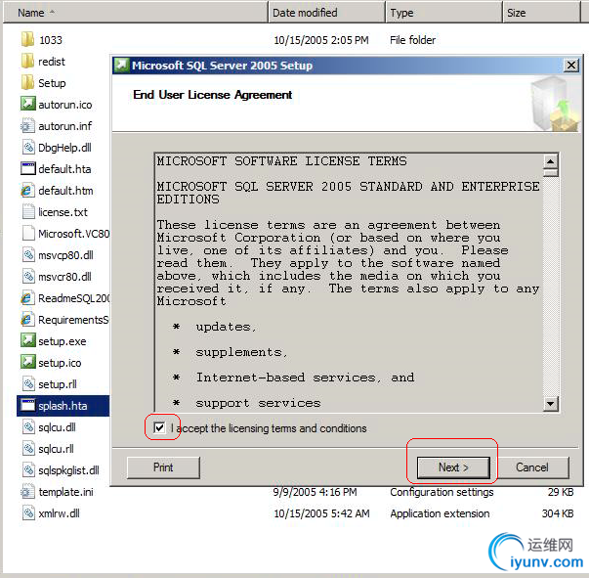Image resolution: width=589 pixels, height=578 pixels.
Task: Click the 'I accept the licensing terms' label
Action: click(x=269, y=428)
